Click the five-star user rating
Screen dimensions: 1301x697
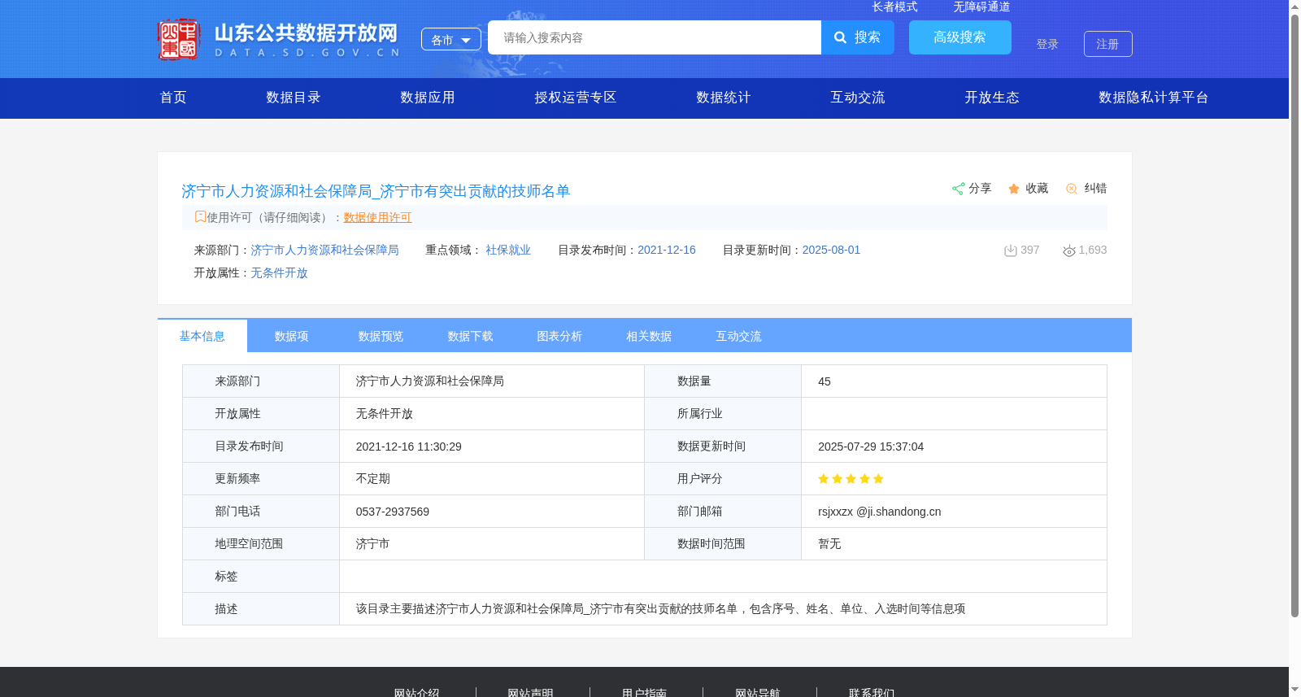[851, 479]
